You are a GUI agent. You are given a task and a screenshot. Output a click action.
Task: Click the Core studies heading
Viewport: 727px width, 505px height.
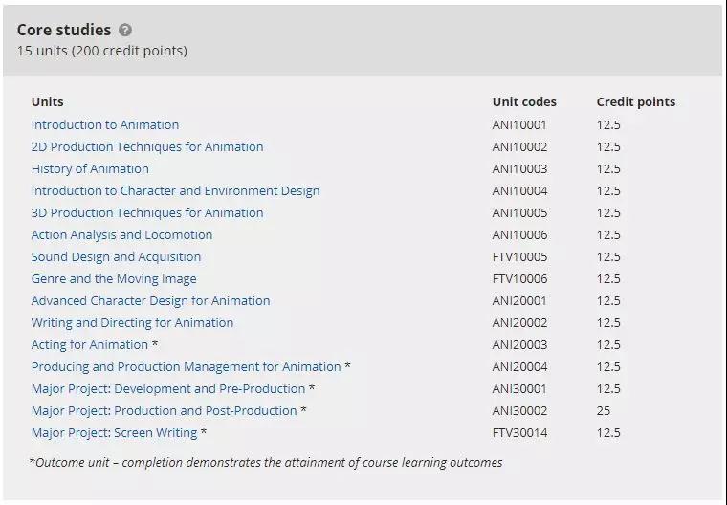point(64,30)
